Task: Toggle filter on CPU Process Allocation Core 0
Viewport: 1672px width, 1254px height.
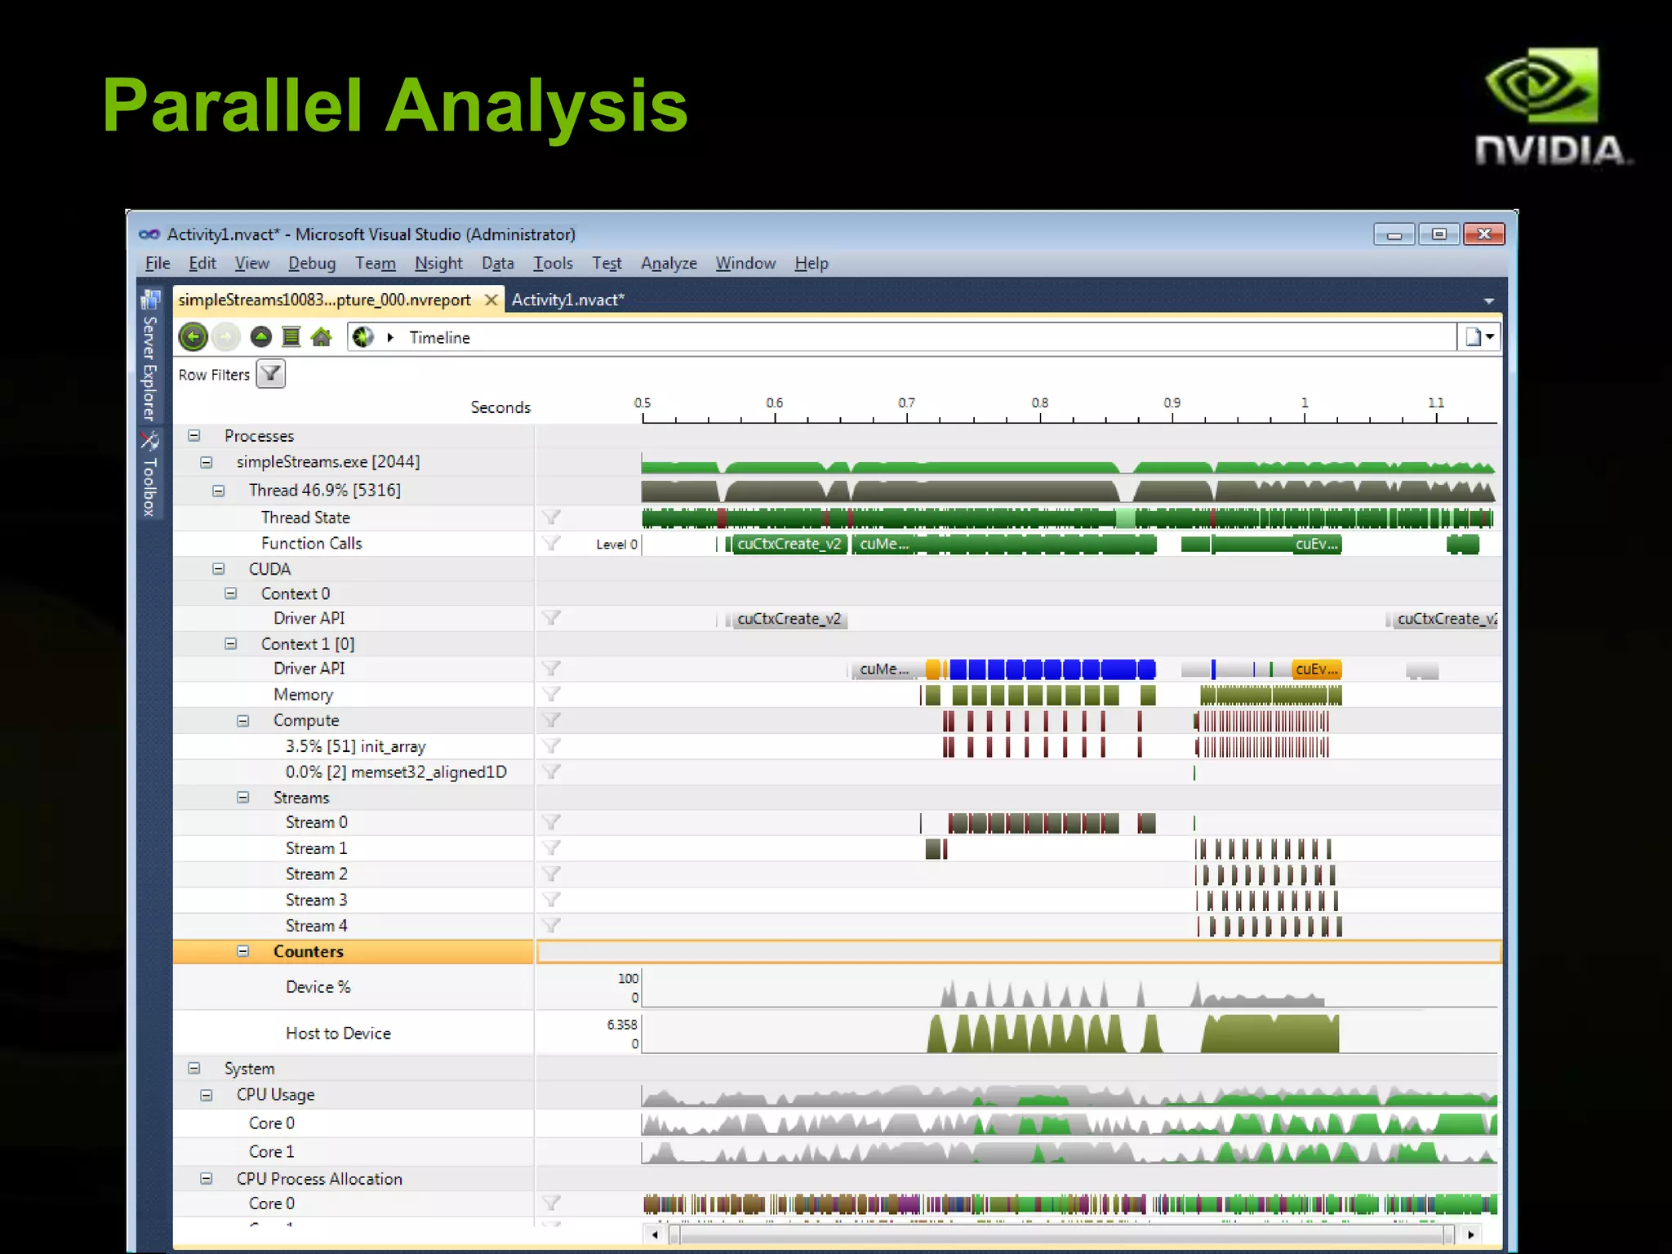Action: click(x=552, y=1203)
